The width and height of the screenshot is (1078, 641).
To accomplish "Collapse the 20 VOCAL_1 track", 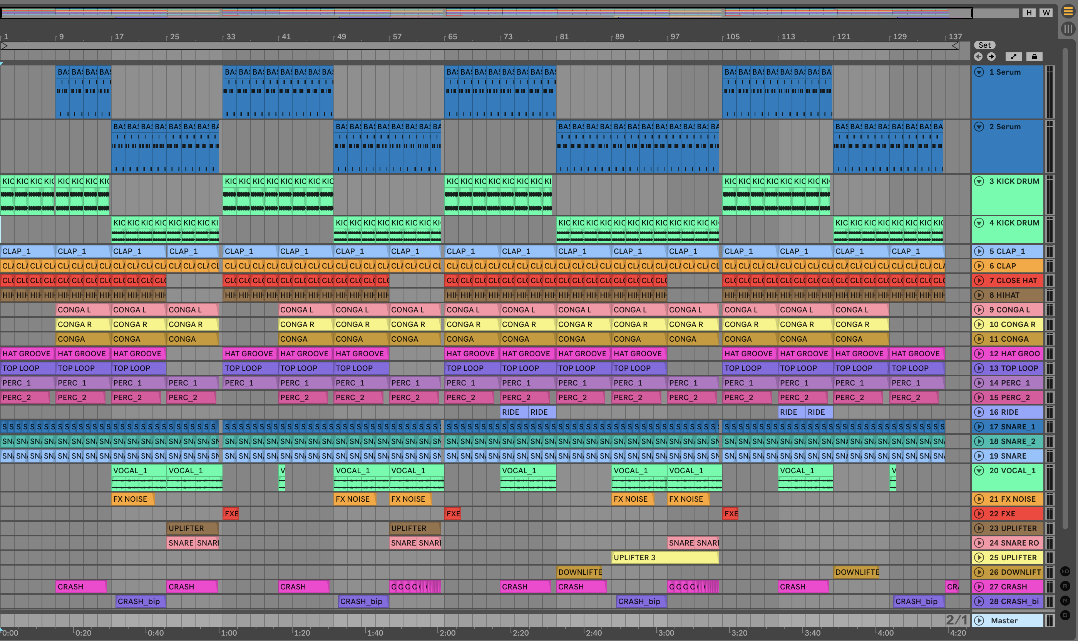I will click(979, 471).
